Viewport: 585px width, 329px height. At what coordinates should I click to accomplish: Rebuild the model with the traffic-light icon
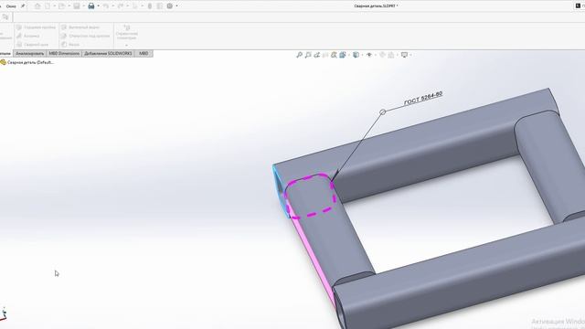pos(150,6)
